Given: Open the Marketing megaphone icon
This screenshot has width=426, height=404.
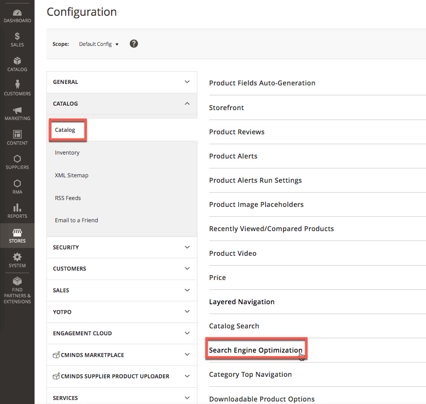Looking at the screenshot, I should click(17, 110).
